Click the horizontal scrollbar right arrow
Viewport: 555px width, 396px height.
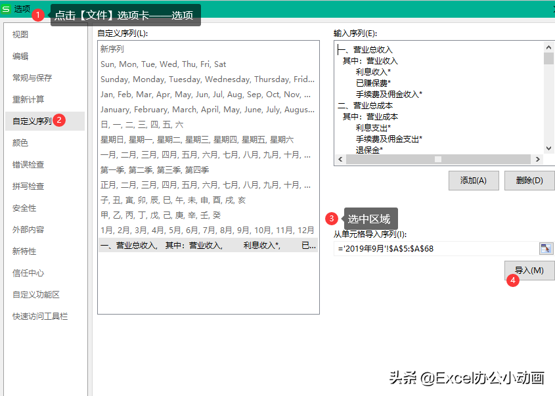click(538, 159)
